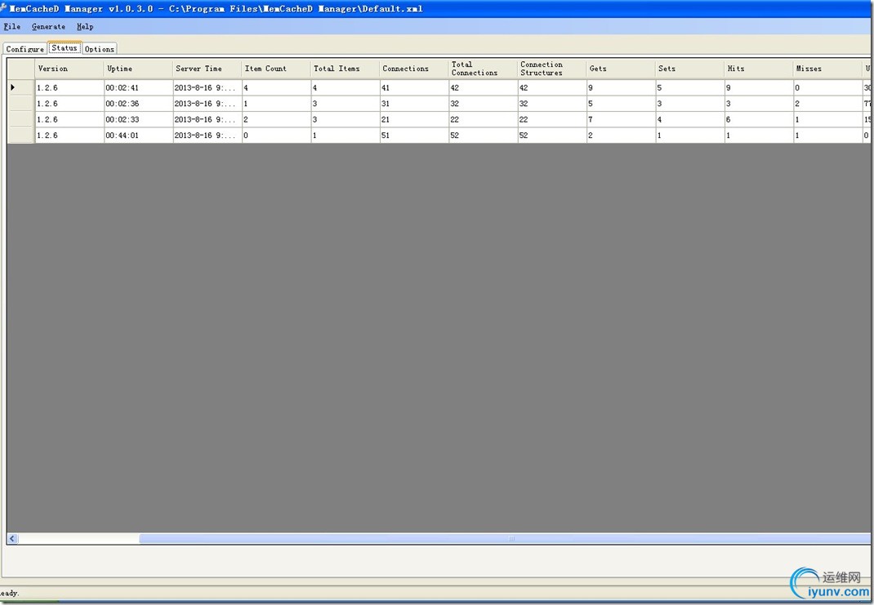Click Connections cell with value 51

point(414,136)
